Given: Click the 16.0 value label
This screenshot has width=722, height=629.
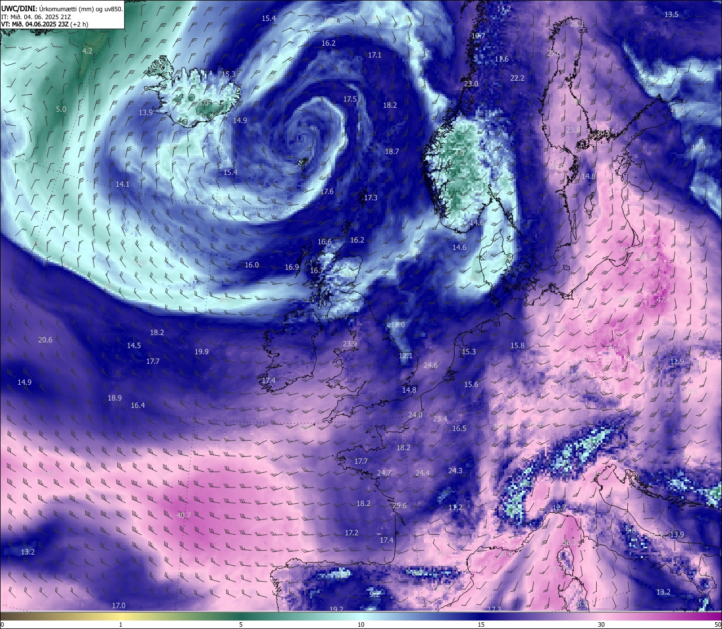Looking at the screenshot, I should (252, 265).
